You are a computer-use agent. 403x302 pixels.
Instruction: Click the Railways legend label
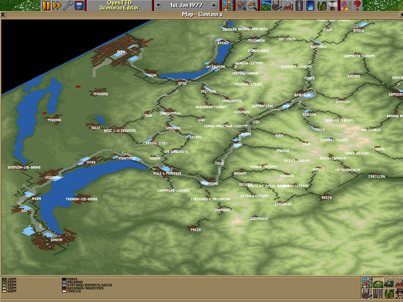tap(75, 282)
